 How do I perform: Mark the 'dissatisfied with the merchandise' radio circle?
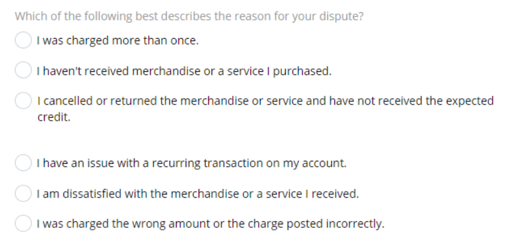[23, 193]
